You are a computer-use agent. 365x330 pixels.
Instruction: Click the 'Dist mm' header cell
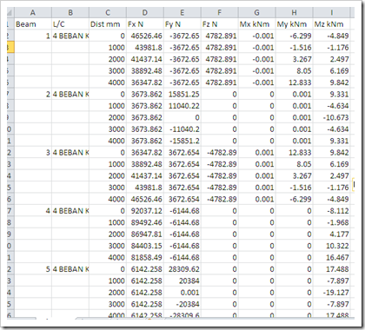click(x=108, y=24)
